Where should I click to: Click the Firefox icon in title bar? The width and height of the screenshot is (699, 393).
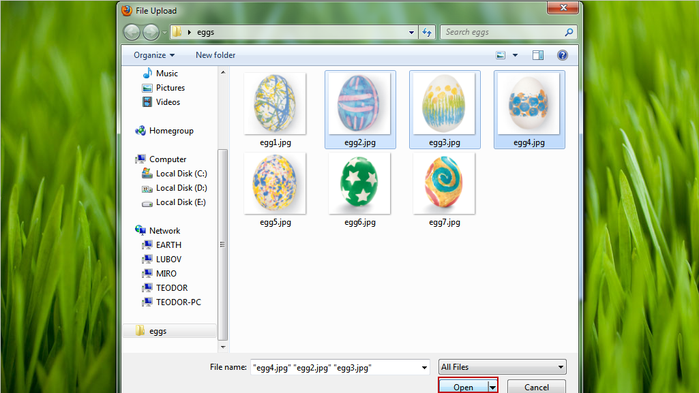(x=127, y=11)
